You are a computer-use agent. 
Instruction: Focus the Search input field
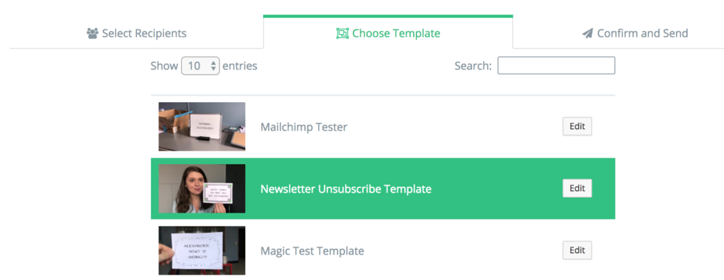click(556, 66)
